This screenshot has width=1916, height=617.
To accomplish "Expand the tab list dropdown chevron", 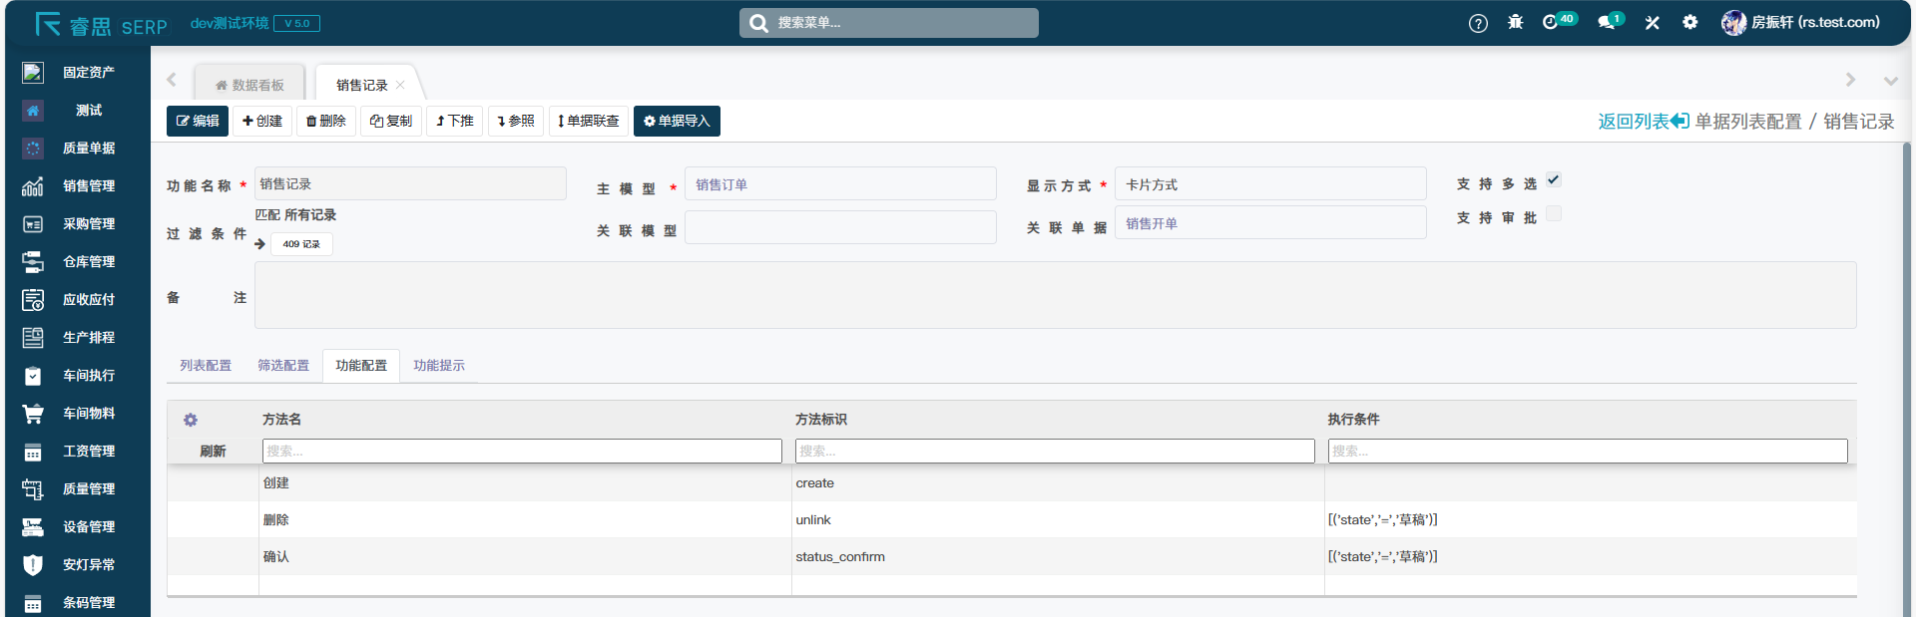I will click(x=1890, y=80).
